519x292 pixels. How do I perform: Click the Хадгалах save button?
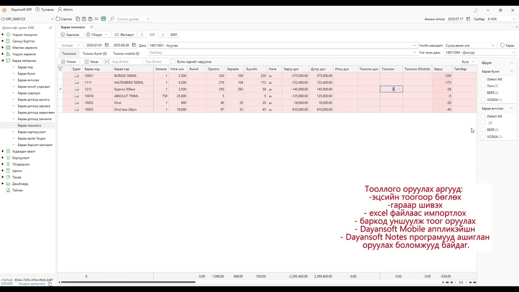coord(71,35)
